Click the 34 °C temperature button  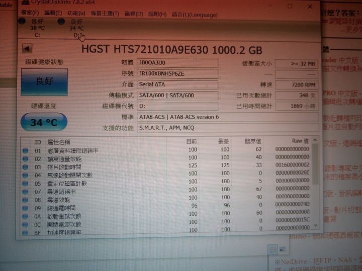pyautogui.click(x=44, y=122)
